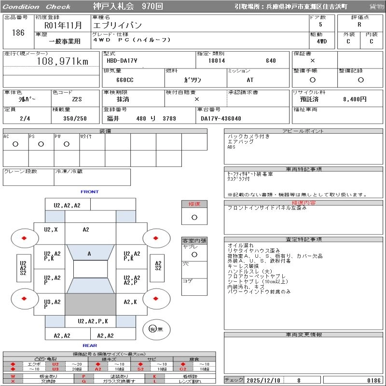Click the red diamond in サビ legend
The height and width of the screenshot is (386, 386).
coord(140,364)
